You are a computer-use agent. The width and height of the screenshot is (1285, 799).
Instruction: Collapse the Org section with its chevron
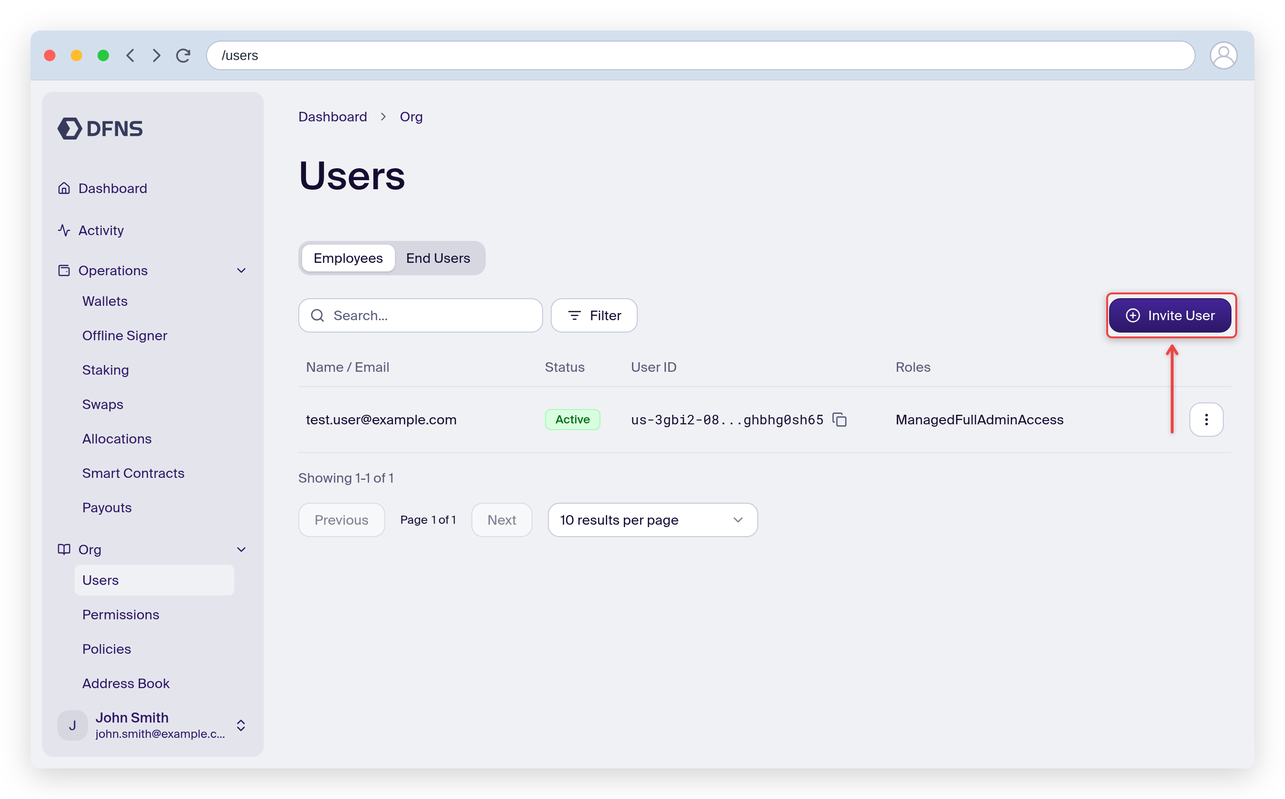(x=241, y=550)
